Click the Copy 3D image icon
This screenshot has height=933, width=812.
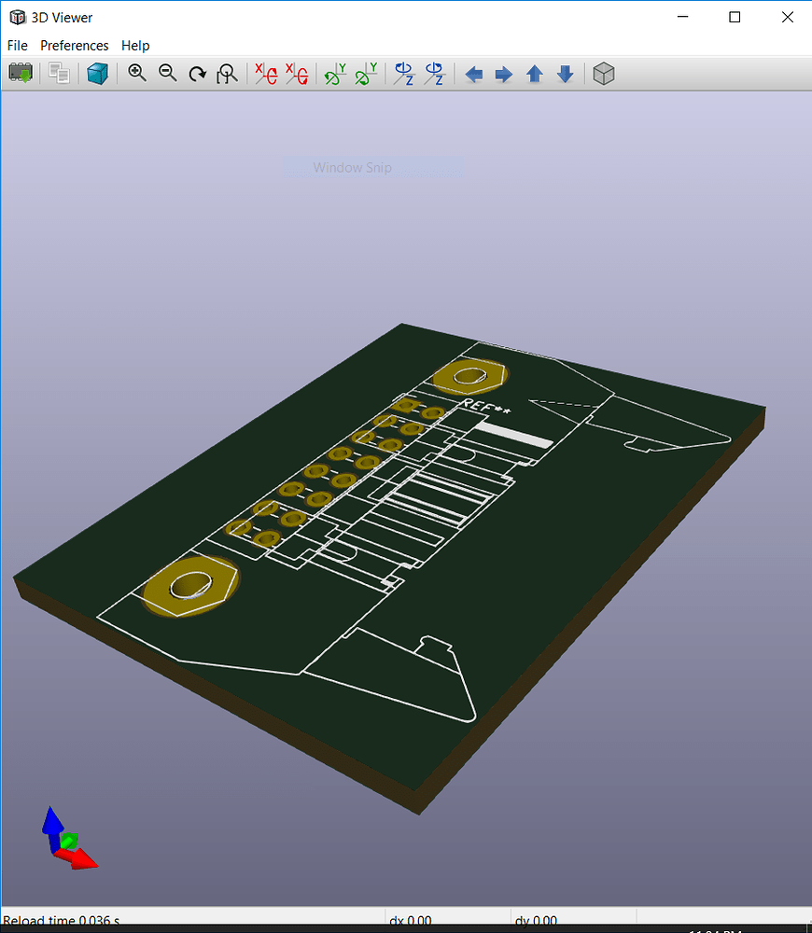point(60,74)
